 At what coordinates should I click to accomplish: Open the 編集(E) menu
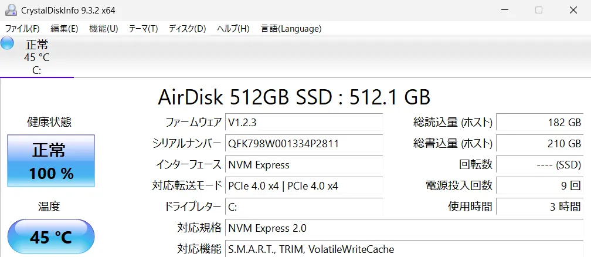64,29
